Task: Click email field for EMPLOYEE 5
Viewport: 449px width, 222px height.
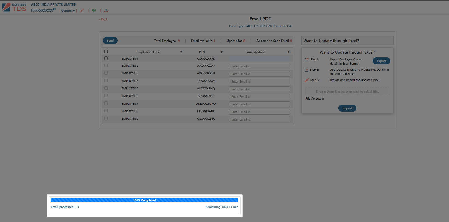Action: [x=260, y=89]
